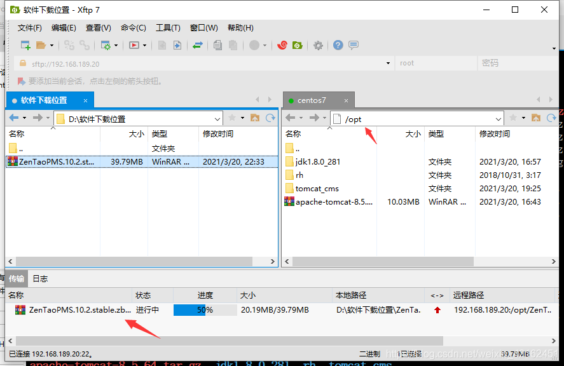The image size is (564, 366).
Task: Close the centos7 tab
Action: coord(346,100)
